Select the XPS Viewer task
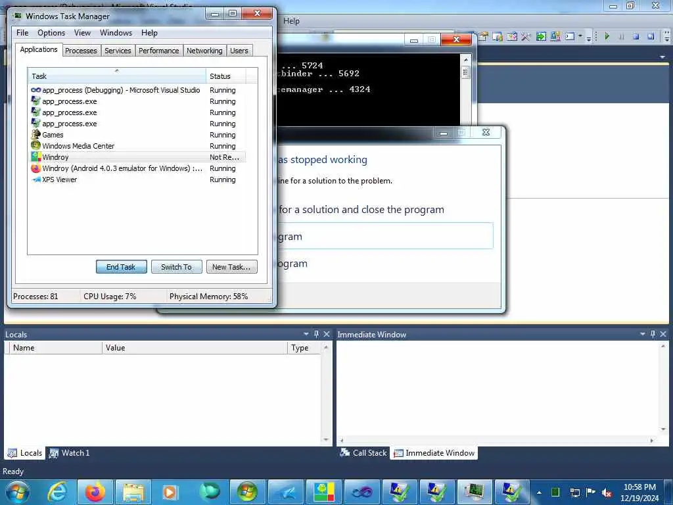 (x=137, y=180)
